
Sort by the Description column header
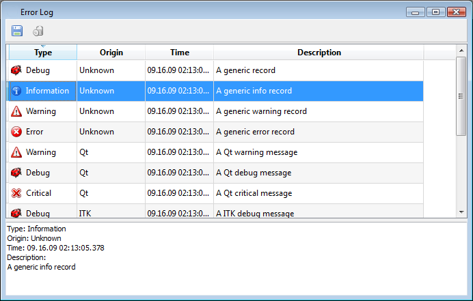(319, 53)
